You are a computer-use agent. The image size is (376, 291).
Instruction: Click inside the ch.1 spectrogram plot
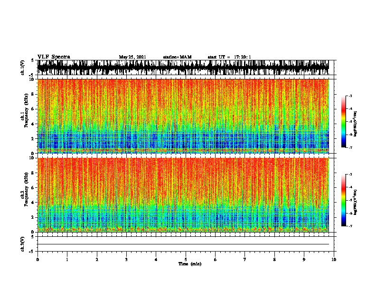[x=183, y=116]
